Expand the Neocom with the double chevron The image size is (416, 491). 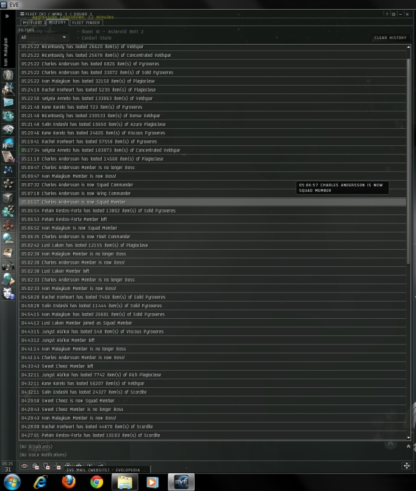point(7,16)
